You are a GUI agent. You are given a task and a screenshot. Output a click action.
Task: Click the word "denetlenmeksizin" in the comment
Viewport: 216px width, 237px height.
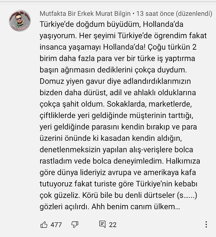coord(70,150)
